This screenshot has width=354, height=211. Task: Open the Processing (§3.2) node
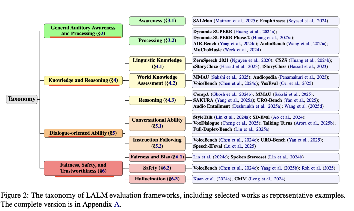(x=157, y=41)
